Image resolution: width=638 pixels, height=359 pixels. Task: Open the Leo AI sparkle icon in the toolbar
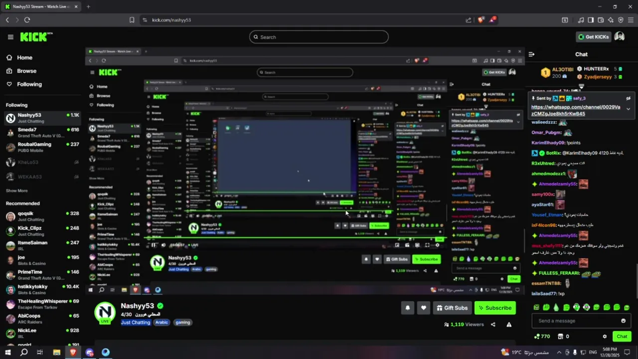(x=611, y=20)
